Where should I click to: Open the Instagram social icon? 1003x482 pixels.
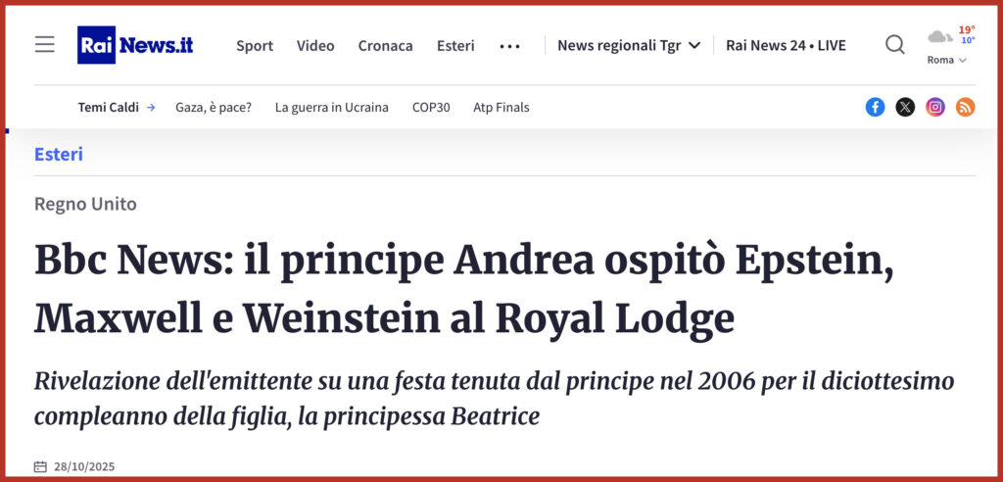[x=935, y=107]
